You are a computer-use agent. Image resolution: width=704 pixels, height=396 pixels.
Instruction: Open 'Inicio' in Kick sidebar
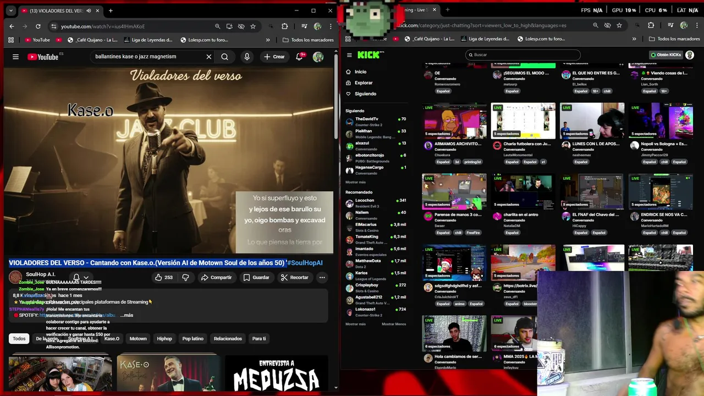(x=360, y=72)
